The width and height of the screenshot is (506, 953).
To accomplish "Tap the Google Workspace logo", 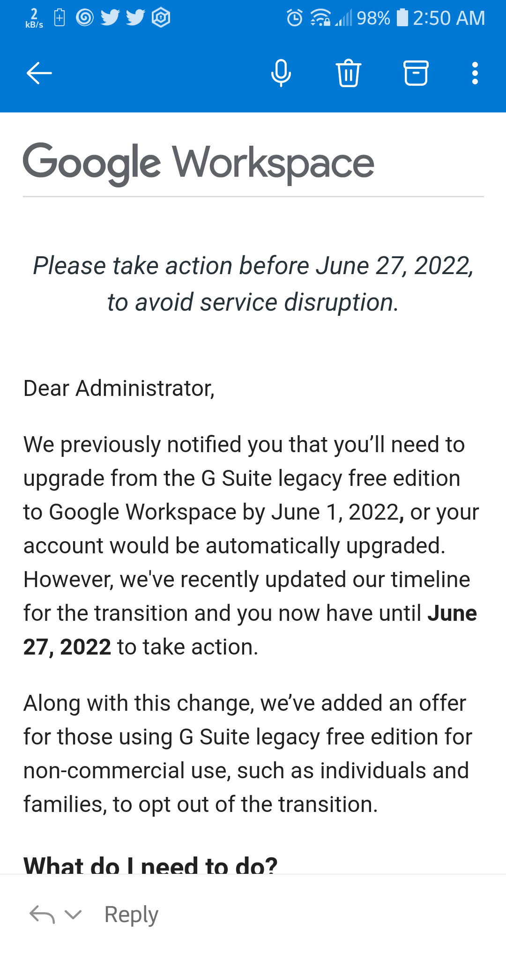I will click(x=199, y=164).
